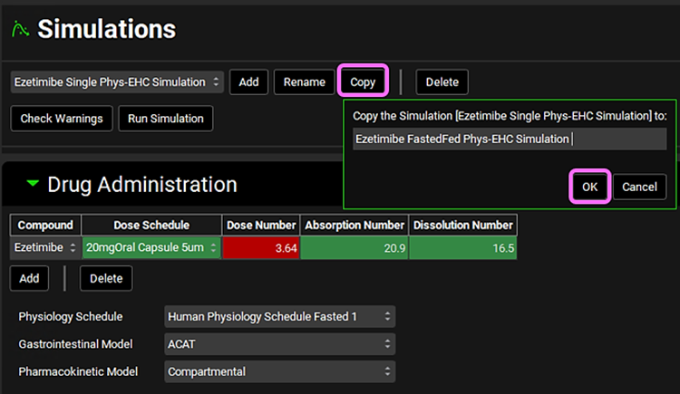Confirm the copy with OK
The image size is (680, 394).
point(589,187)
